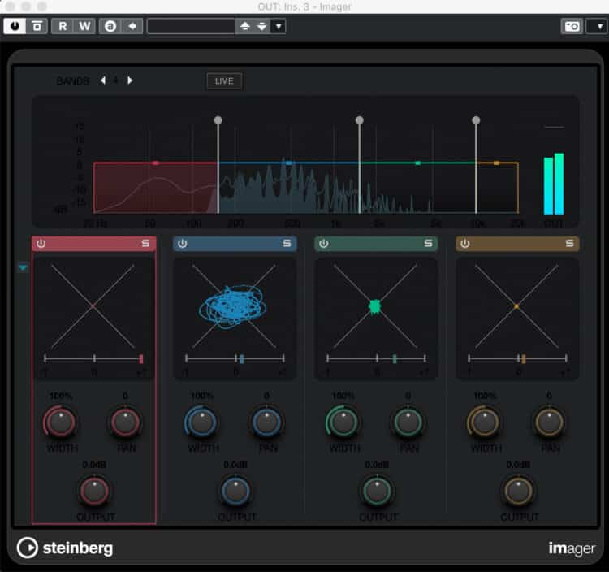The image size is (609, 572).
Task: Click the red band WIDTH knob
Action: 60,421
